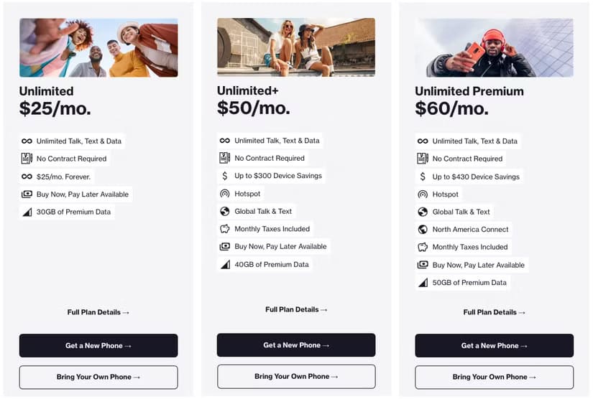
Task: Open Full Plan Details for the $25/mo. Unlimited plan
Action: click(x=98, y=312)
